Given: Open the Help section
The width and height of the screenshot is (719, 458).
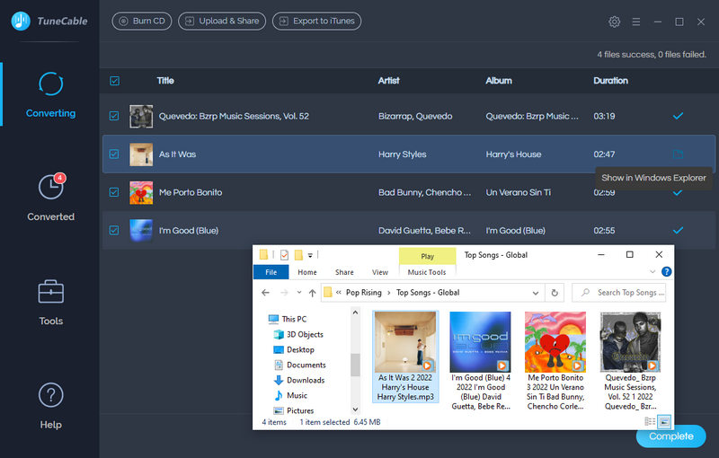Looking at the screenshot, I should coord(50,404).
